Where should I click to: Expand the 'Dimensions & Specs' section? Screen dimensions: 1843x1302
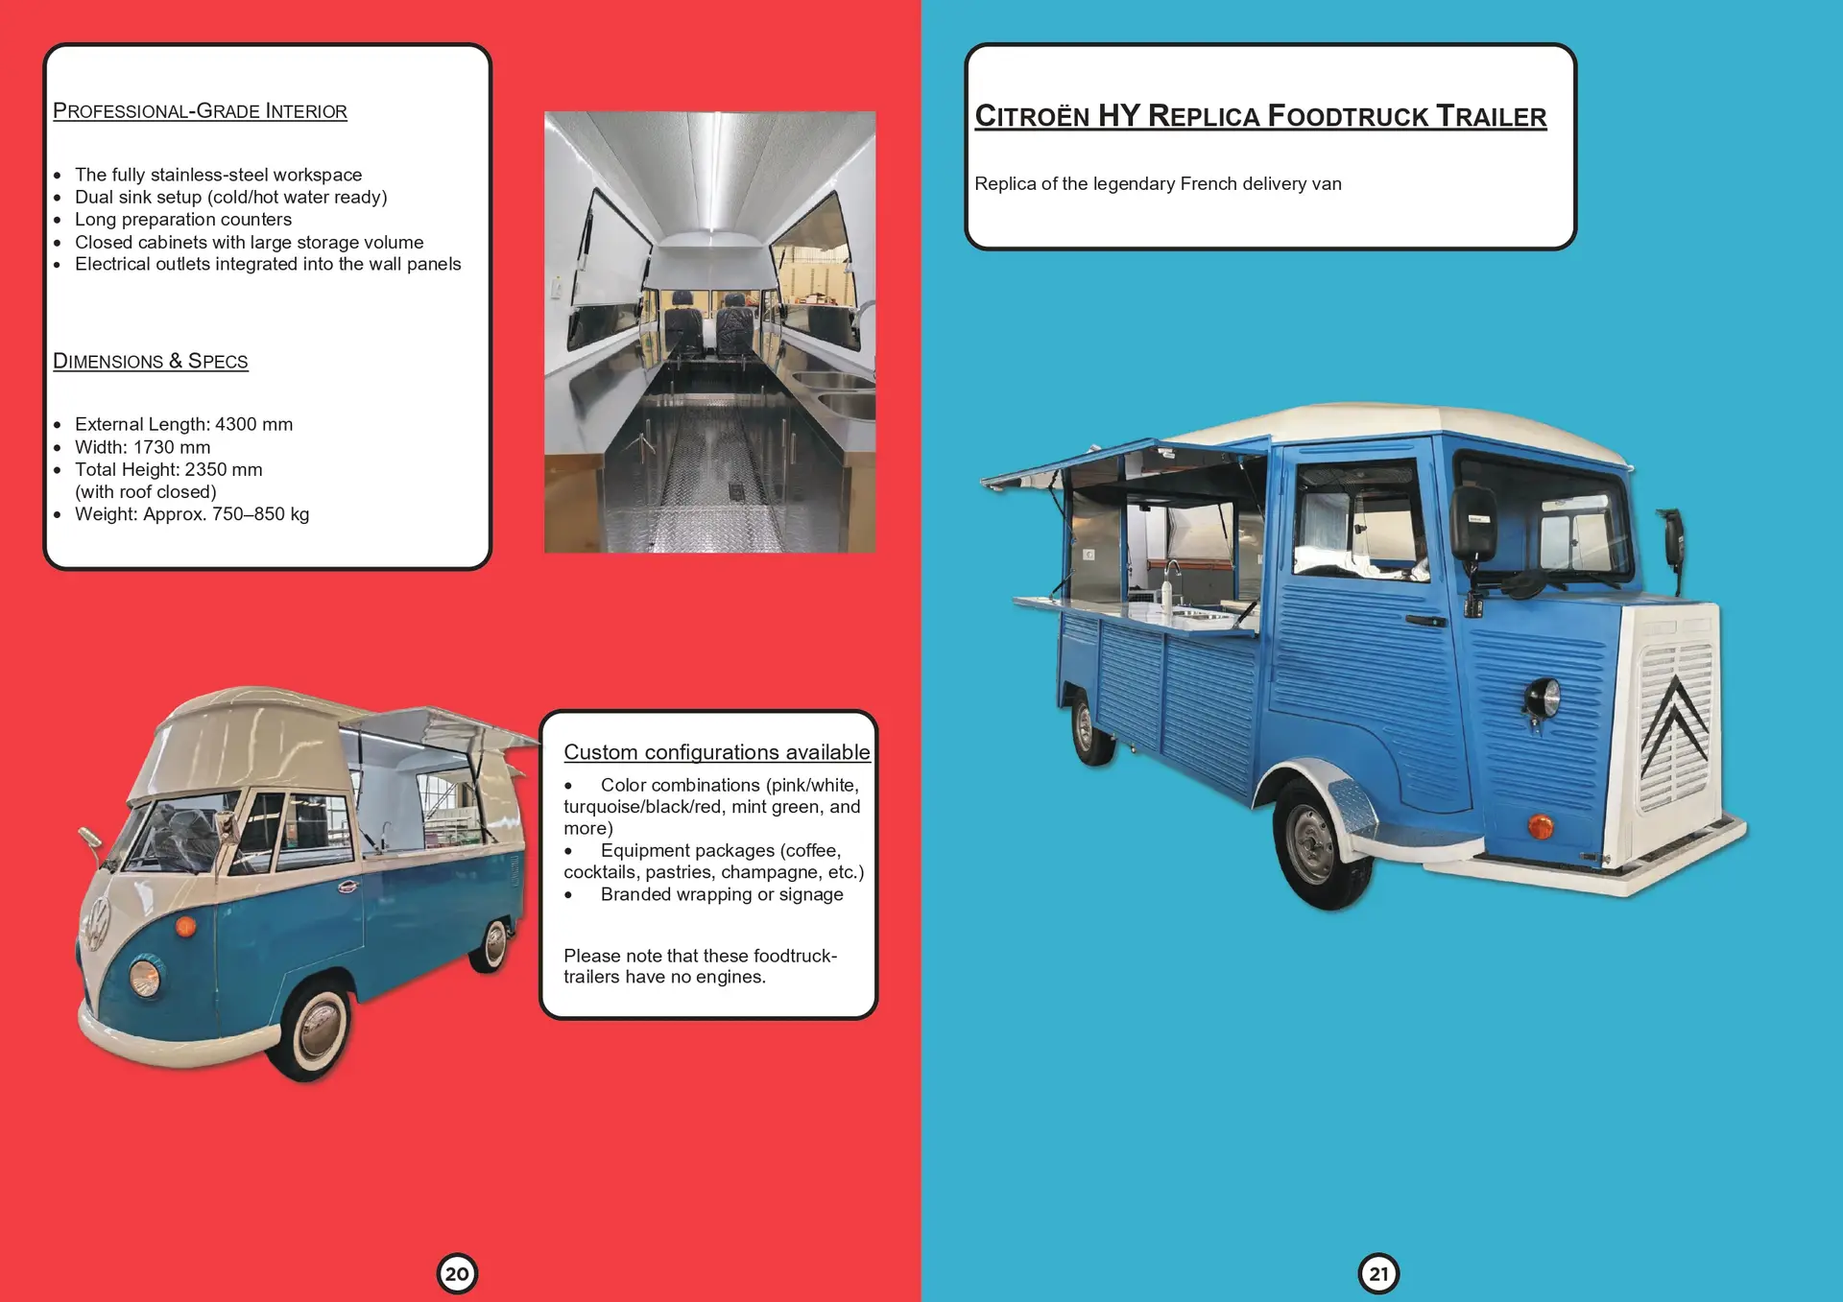coord(151,361)
